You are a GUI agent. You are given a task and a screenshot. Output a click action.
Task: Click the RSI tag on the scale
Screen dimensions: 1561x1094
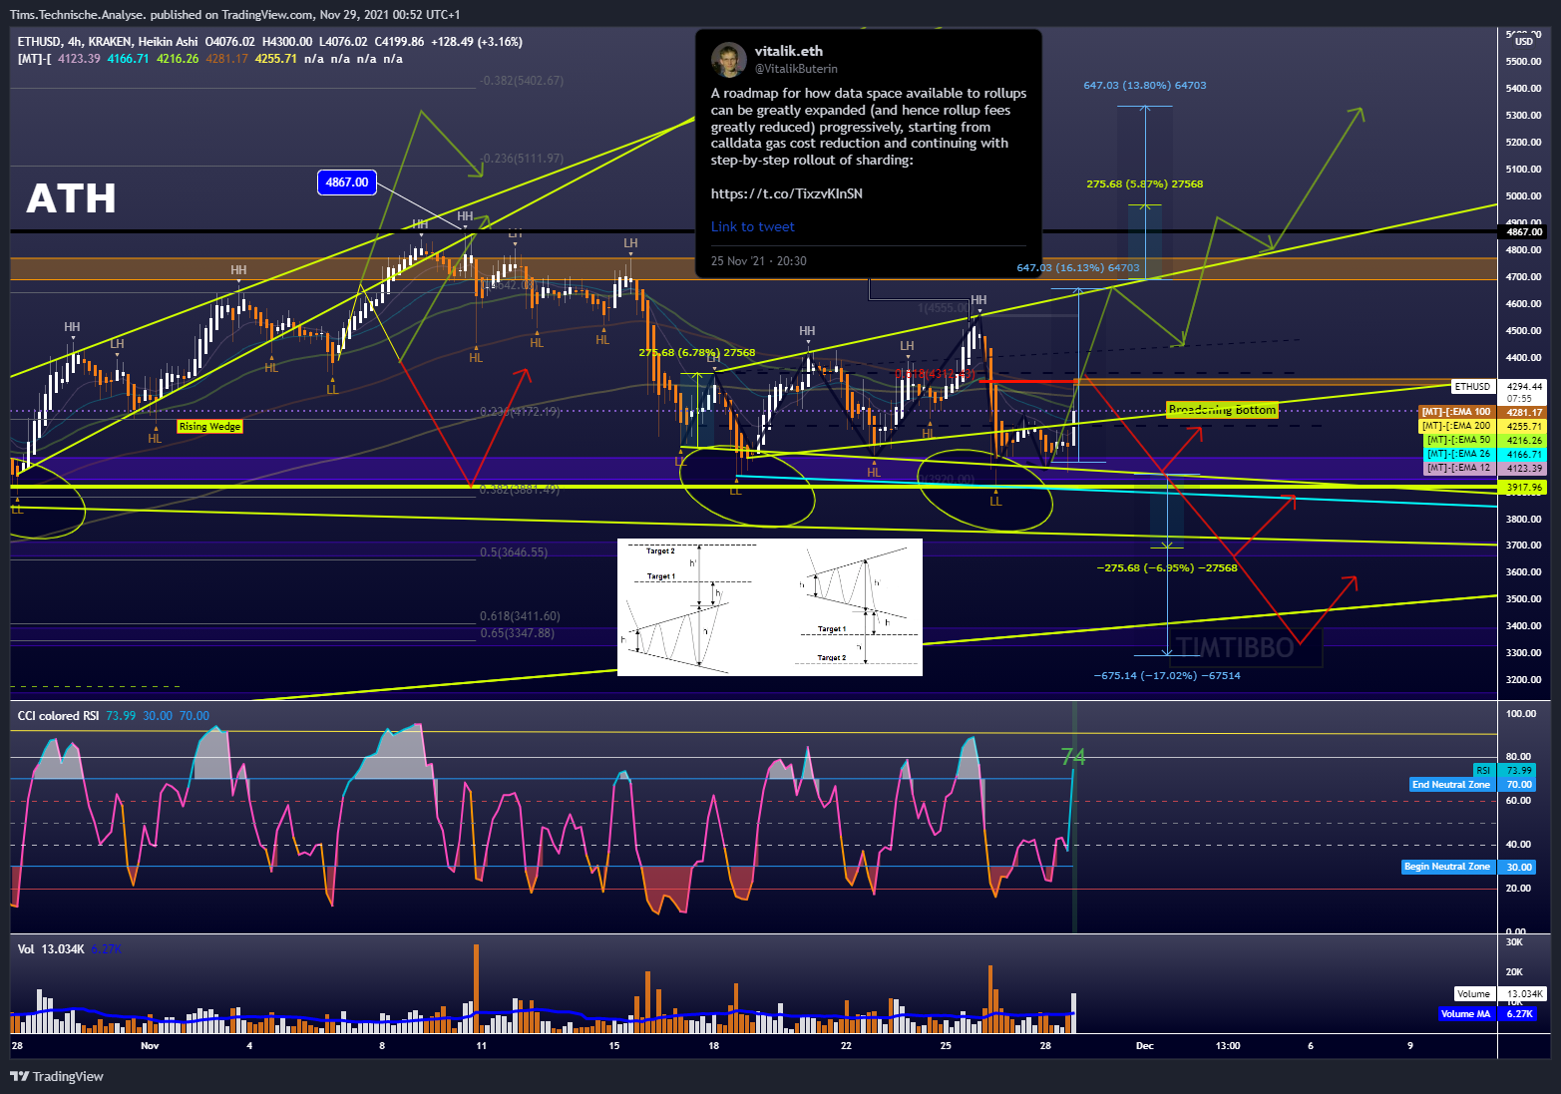pos(1483,770)
